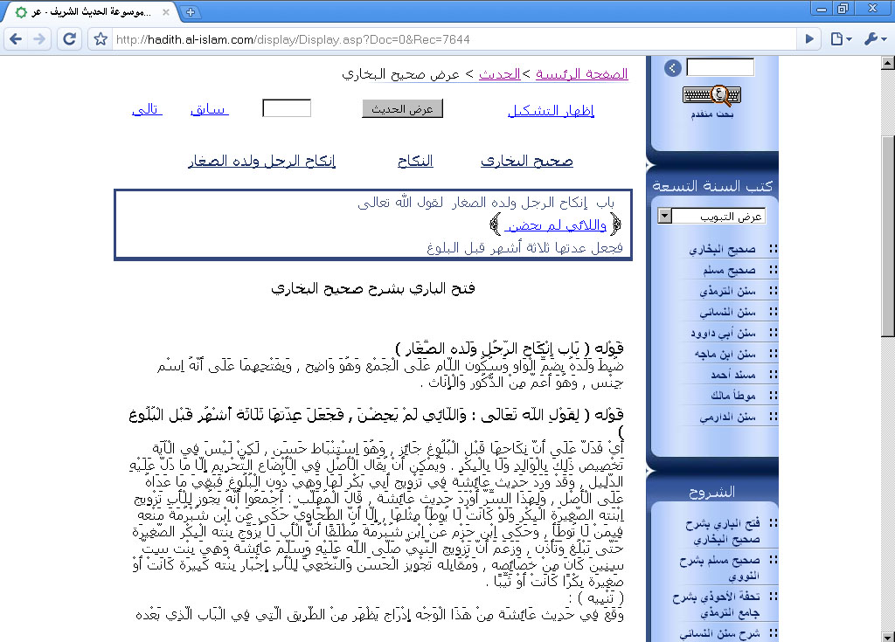Click the browser back arrow
895x642 pixels.
pyautogui.click(x=17, y=39)
